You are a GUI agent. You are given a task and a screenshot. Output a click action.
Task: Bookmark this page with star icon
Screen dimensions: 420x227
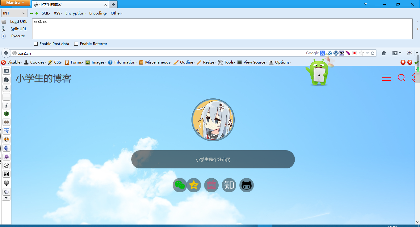[361, 53]
